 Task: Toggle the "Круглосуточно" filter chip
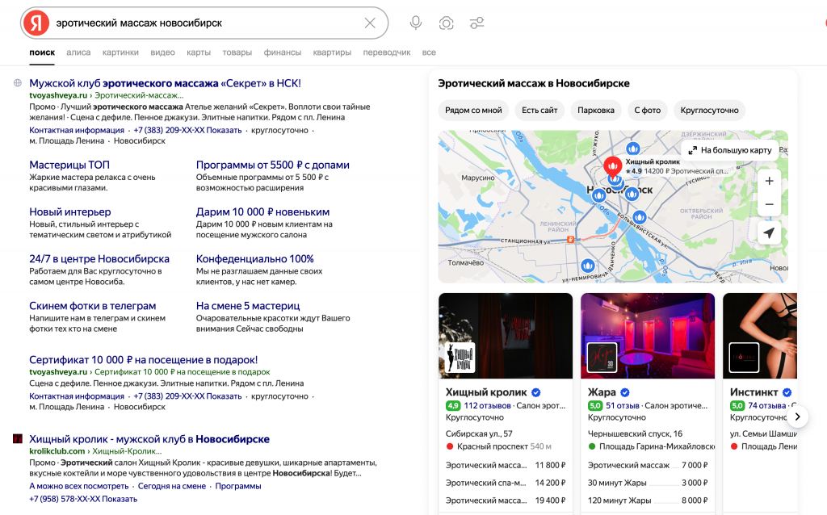(708, 111)
